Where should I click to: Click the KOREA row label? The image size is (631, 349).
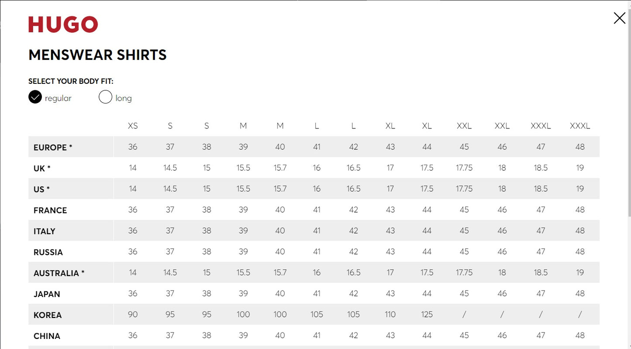point(48,315)
